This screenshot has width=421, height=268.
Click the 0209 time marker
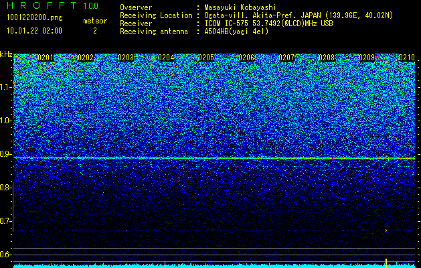[367, 58]
